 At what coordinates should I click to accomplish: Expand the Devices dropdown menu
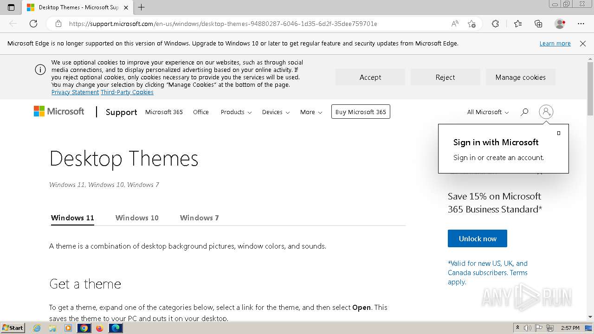[x=276, y=112]
